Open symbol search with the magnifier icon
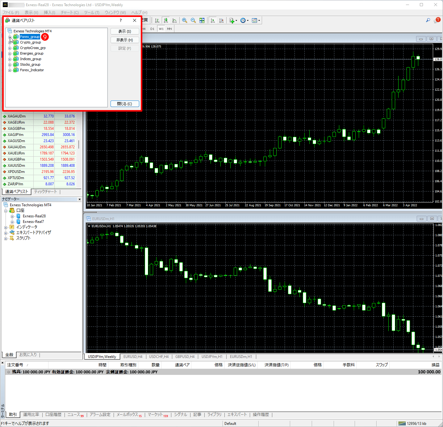 pos(428,20)
